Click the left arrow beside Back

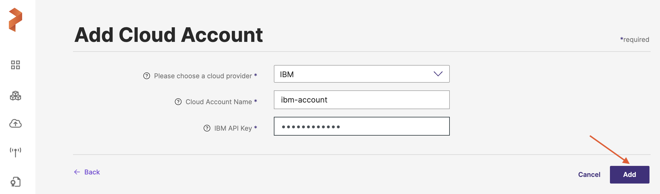(77, 172)
